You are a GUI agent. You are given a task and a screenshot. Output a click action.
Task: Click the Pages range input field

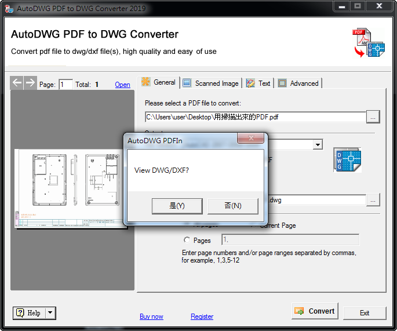click(290, 239)
